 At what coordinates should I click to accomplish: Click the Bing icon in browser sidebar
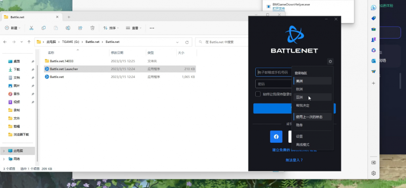click(373, 8)
